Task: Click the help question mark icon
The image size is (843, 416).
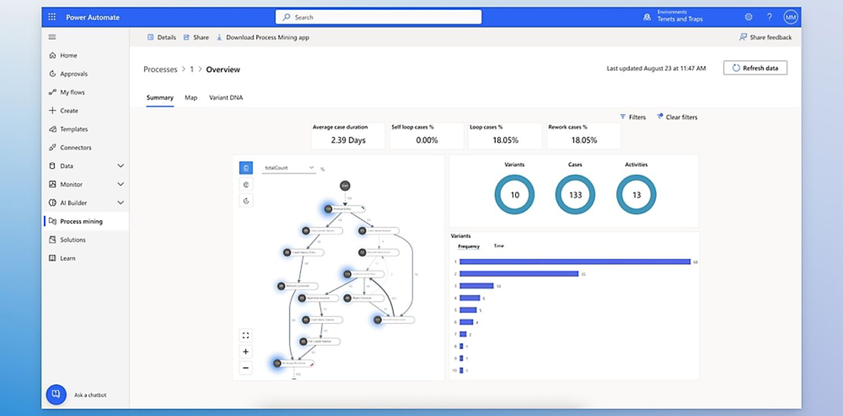Action: (769, 17)
